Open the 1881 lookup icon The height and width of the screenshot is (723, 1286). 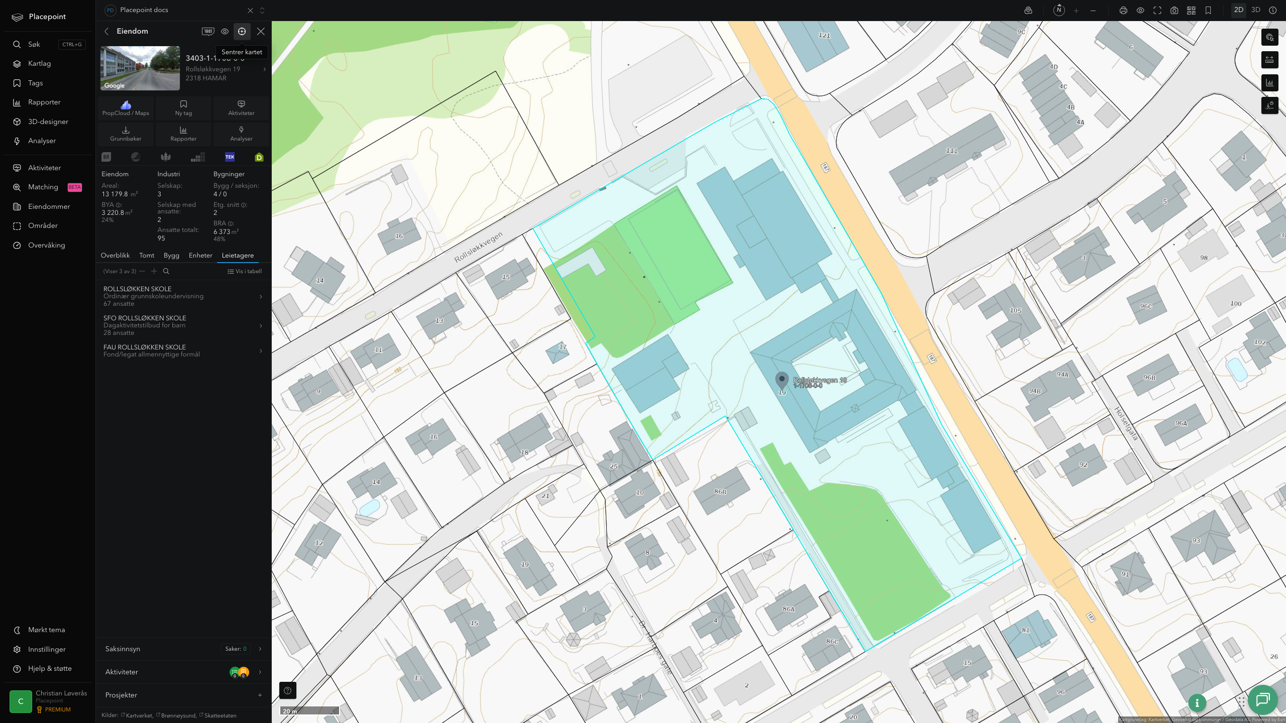tap(208, 31)
